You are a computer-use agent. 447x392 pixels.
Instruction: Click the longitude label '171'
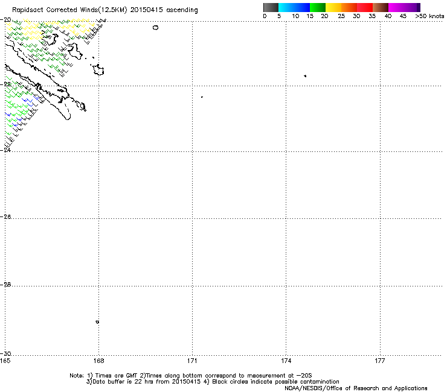(x=193, y=361)
